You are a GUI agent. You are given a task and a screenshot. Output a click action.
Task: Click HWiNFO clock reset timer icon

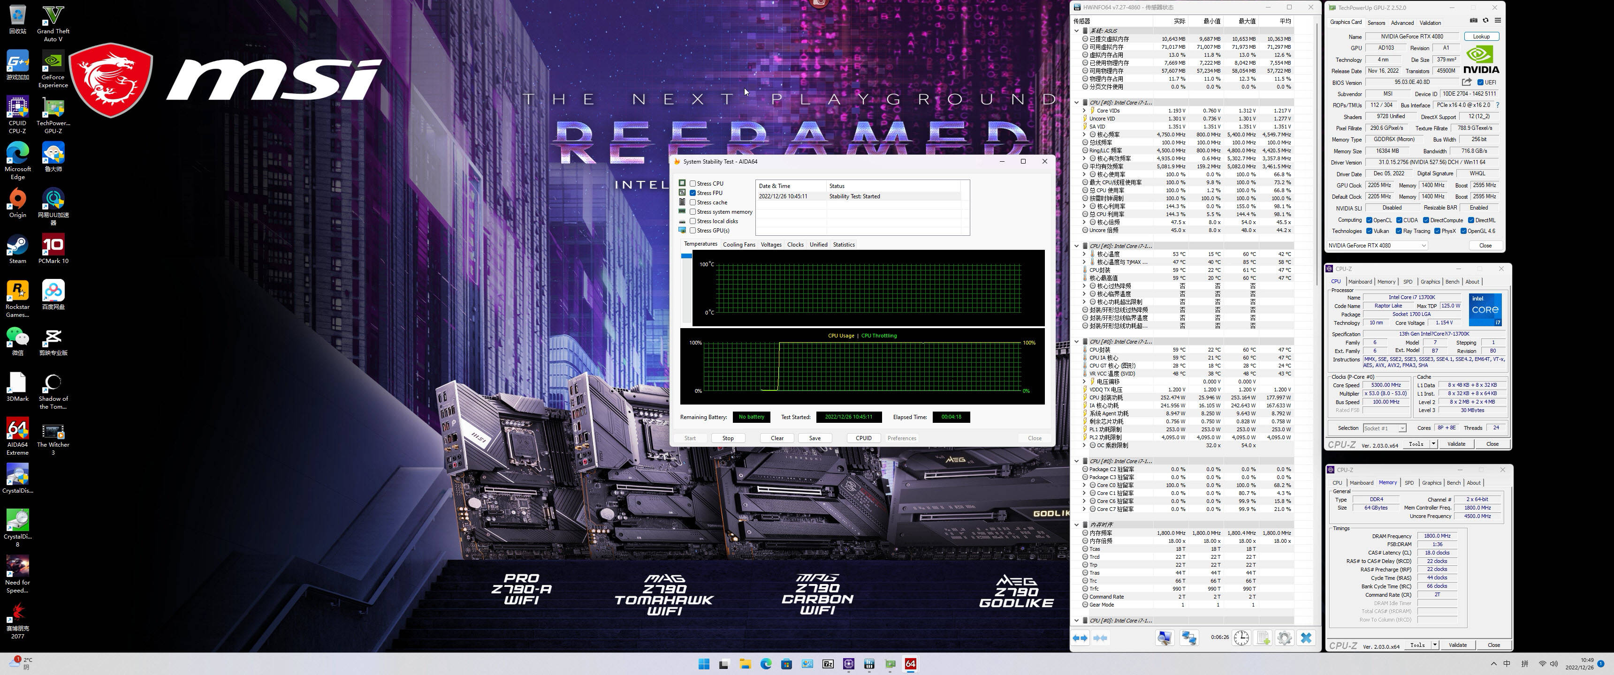[x=1241, y=637]
